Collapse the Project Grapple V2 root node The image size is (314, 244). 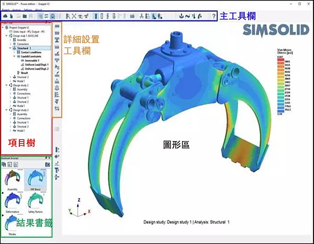click(3, 27)
